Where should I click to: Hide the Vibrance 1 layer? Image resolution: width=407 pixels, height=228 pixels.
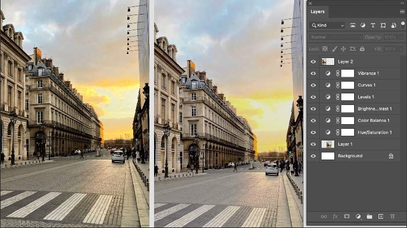(313, 74)
